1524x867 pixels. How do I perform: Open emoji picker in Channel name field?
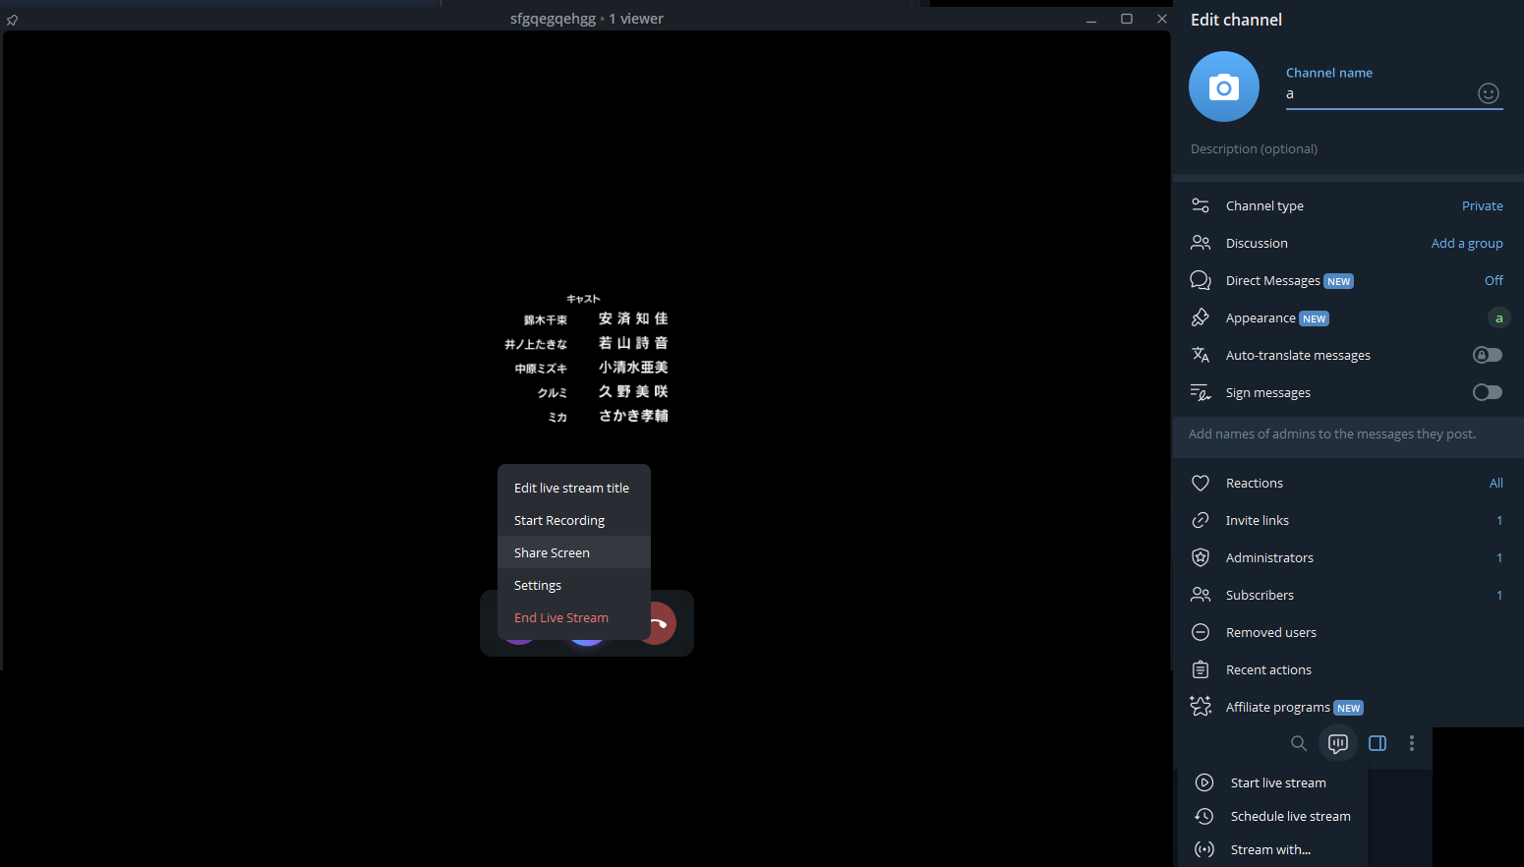coord(1489,93)
